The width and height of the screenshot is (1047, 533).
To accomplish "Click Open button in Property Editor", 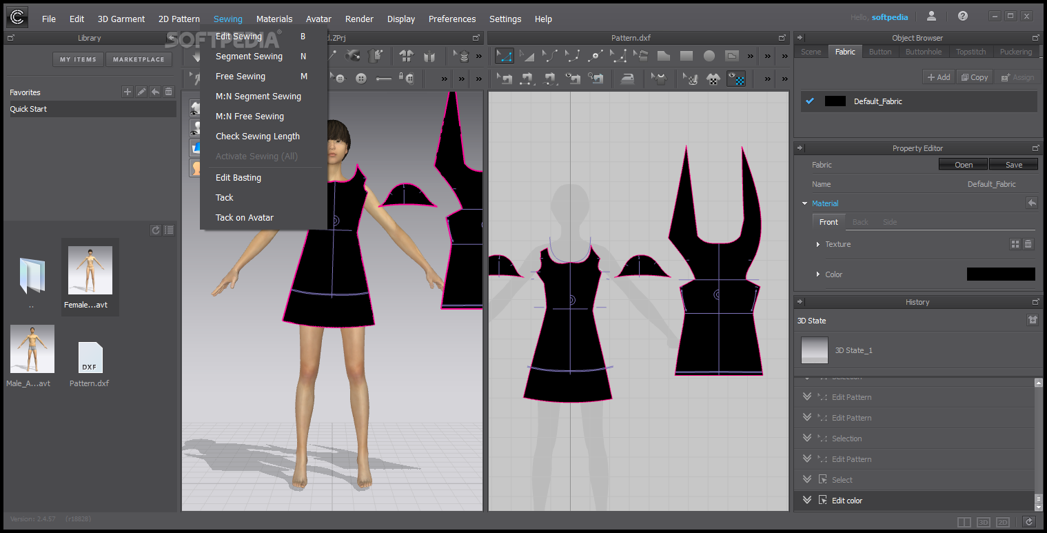I will pos(964,165).
